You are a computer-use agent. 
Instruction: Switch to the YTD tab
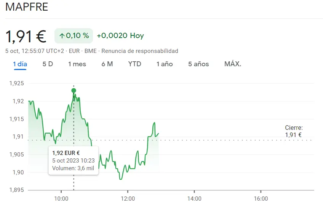135,64
